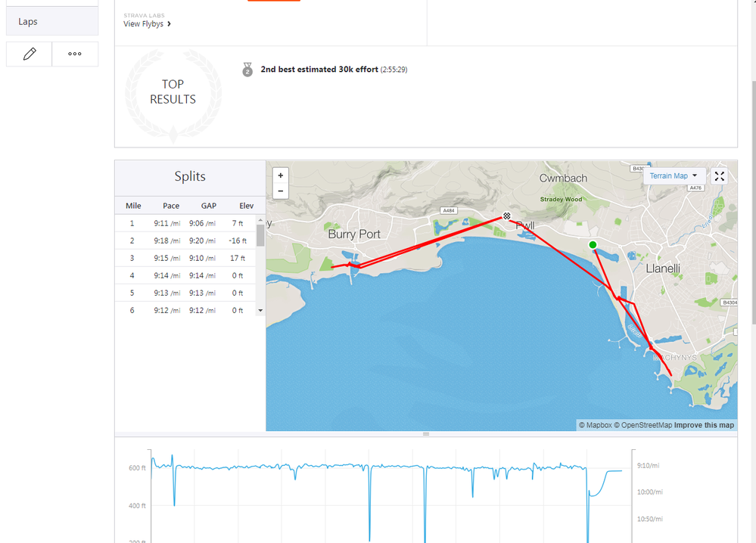Open the Terrain Map dropdown
756x543 pixels.
[x=674, y=176]
